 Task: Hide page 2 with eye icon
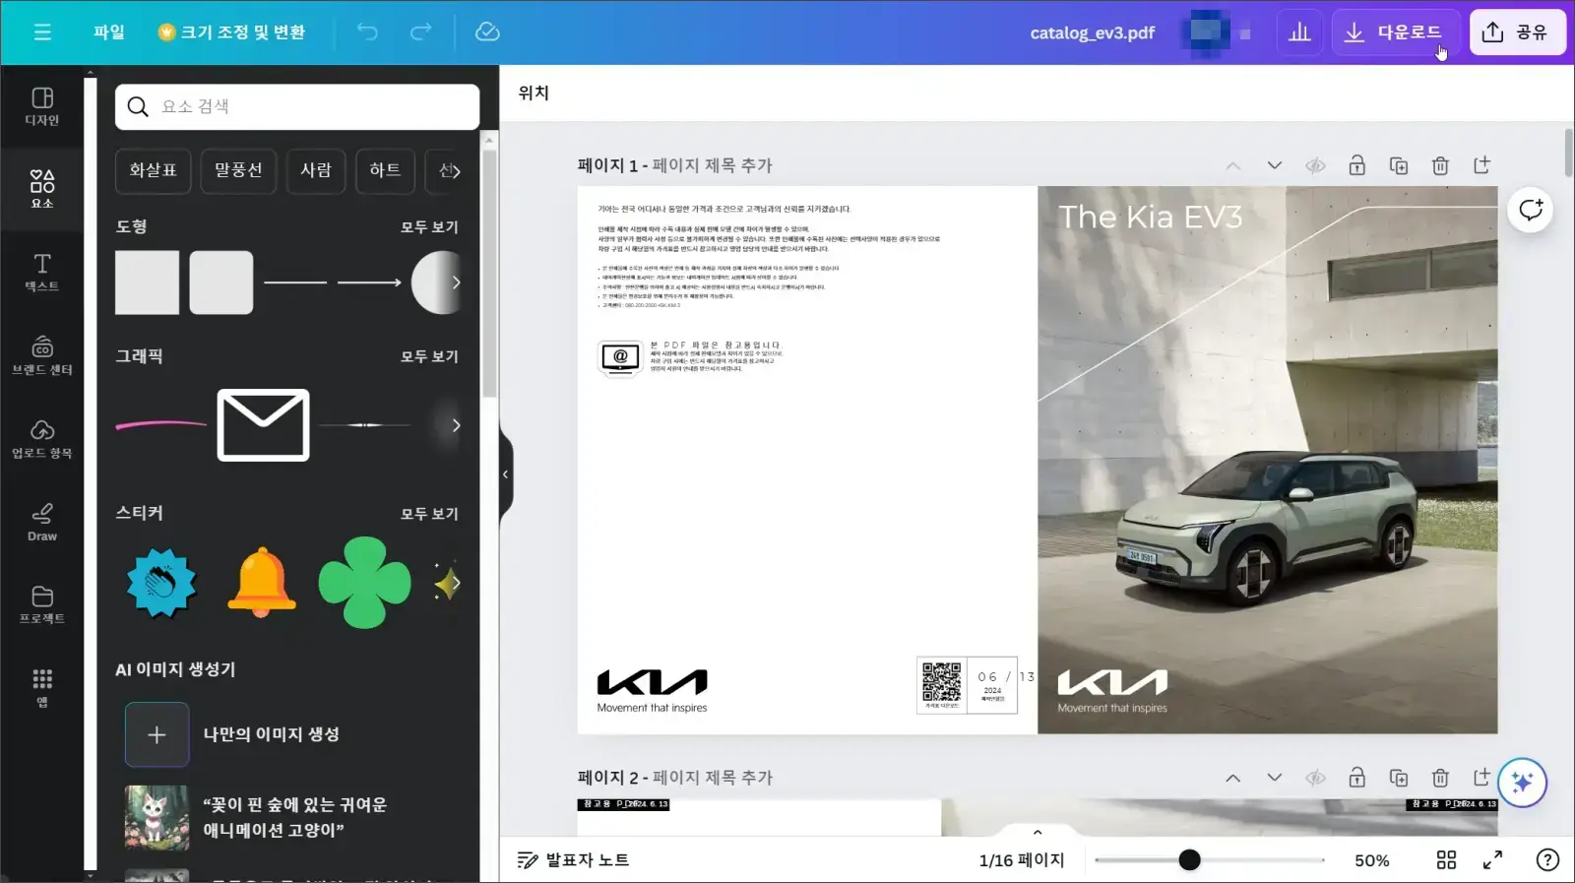coord(1315,778)
